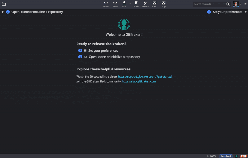Click the 100% zoom indicator
Viewport: 248px width, 158px height.
(x=213, y=156)
